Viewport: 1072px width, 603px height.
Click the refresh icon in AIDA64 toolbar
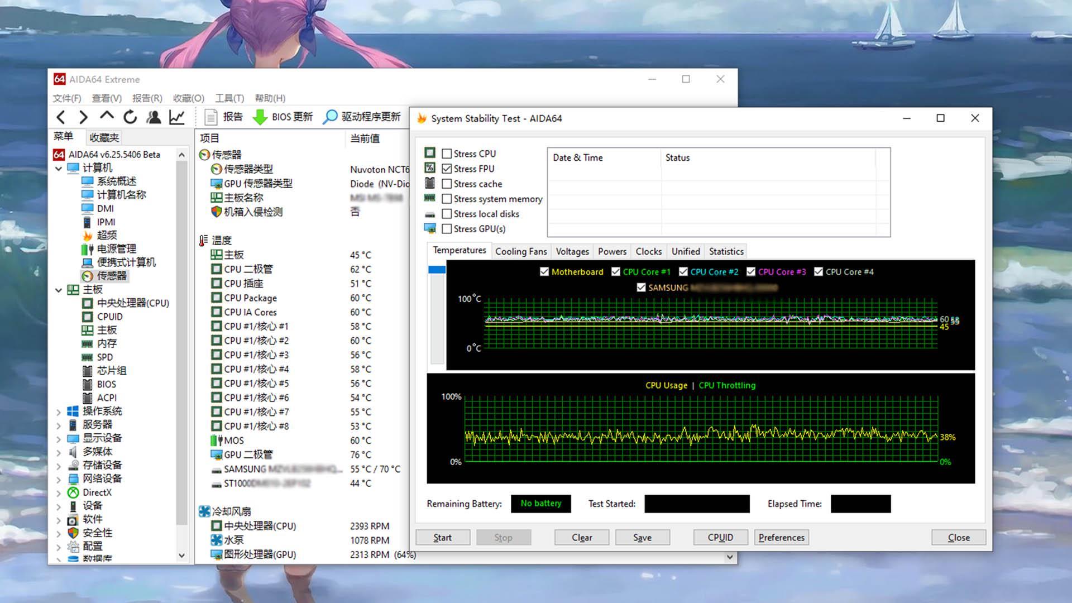point(130,117)
